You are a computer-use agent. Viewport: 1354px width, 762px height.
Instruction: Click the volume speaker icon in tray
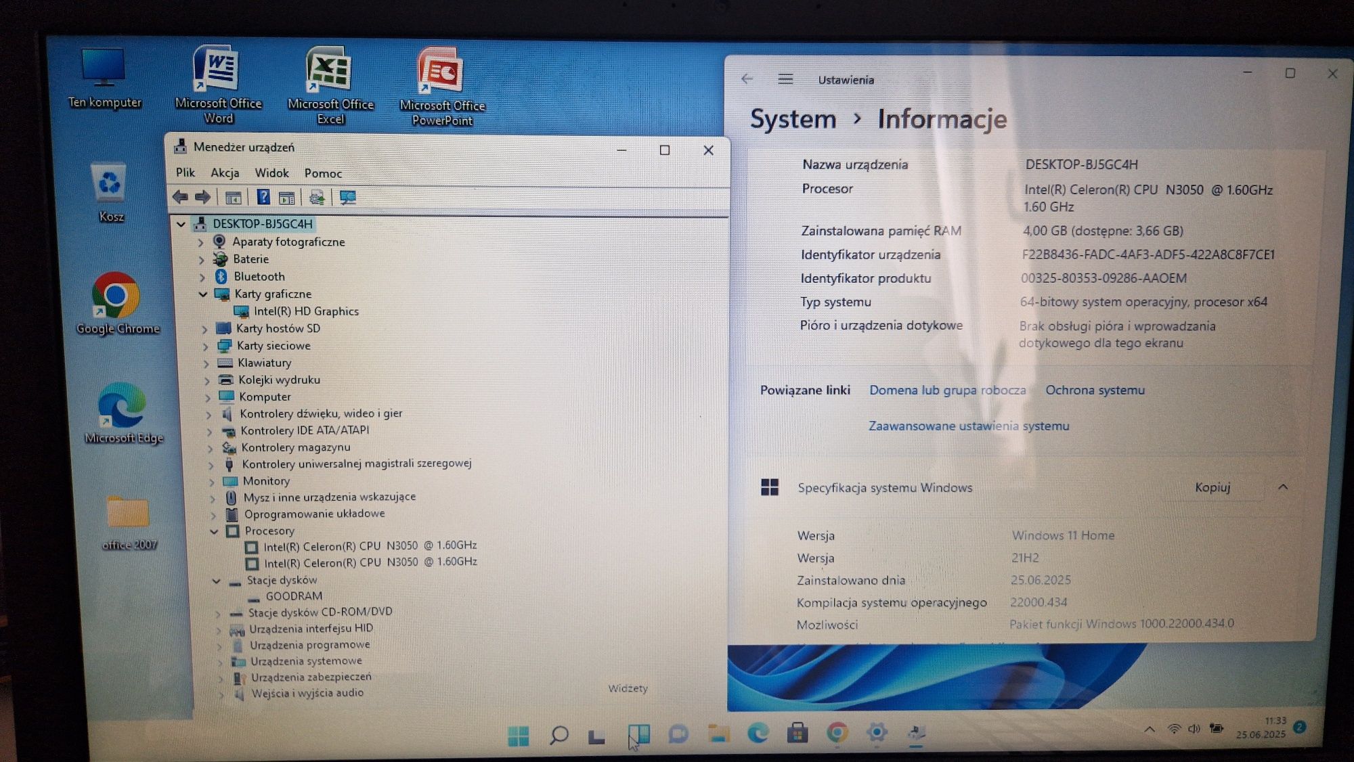[1194, 729]
